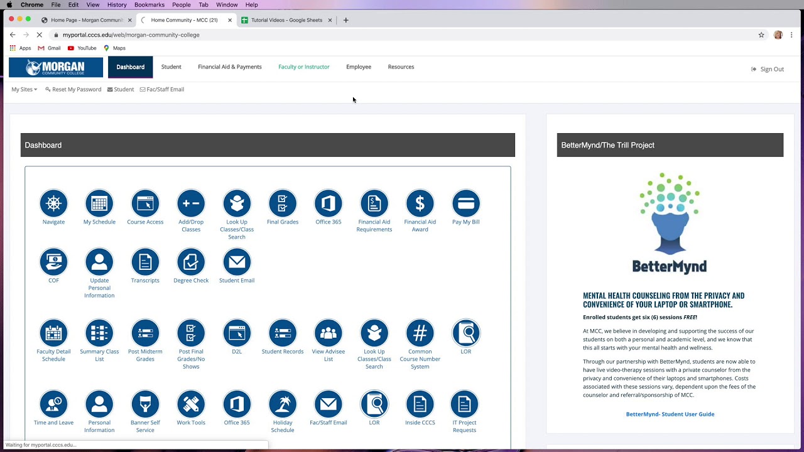Switch to Tutorial Videos Google Sheets tab
This screenshot has width=804, height=452.
[x=287, y=20]
